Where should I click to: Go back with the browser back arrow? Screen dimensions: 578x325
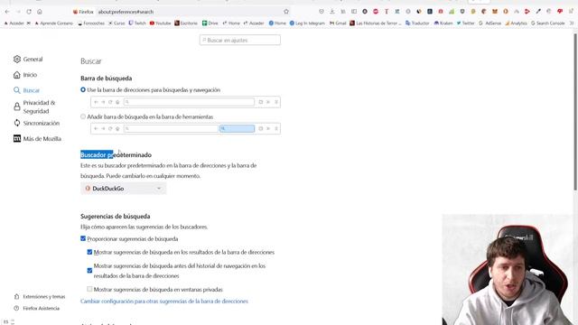pos(7,12)
